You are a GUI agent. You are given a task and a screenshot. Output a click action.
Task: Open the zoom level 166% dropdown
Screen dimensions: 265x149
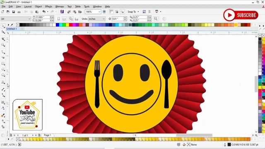99,12
